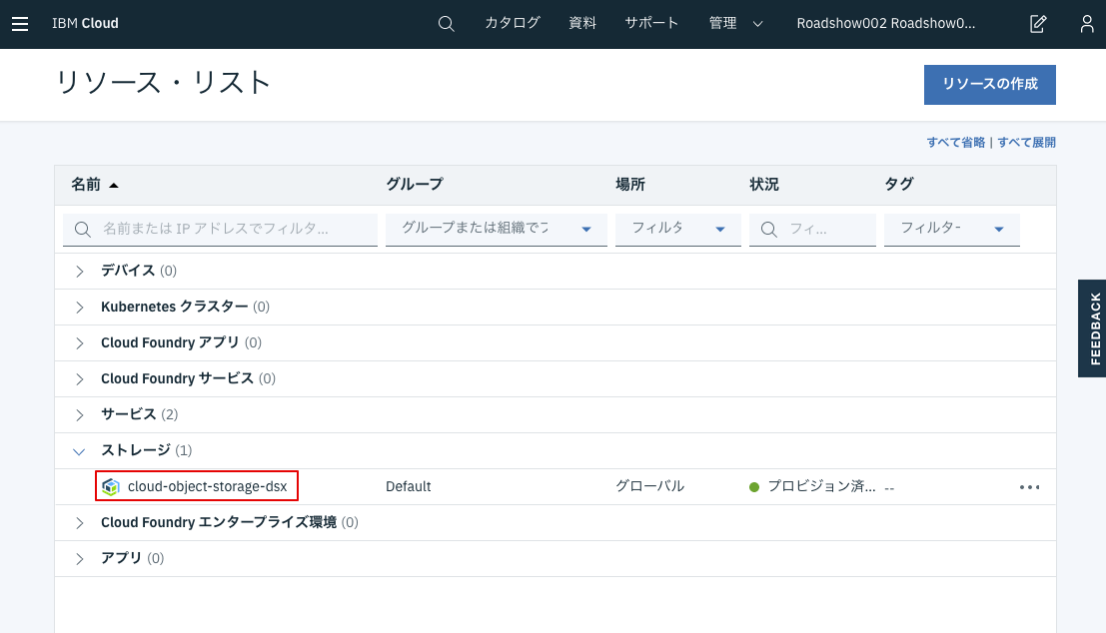The height and width of the screenshot is (633, 1106).
Task: Open the hamburger navigation menu
Action: point(20,24)
